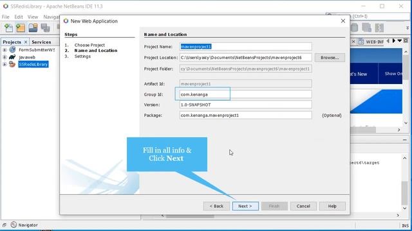Viewport: 412px width, 231px height.
Task: Click the Output pane scrollbar up arrow
Action: (405, 158)
